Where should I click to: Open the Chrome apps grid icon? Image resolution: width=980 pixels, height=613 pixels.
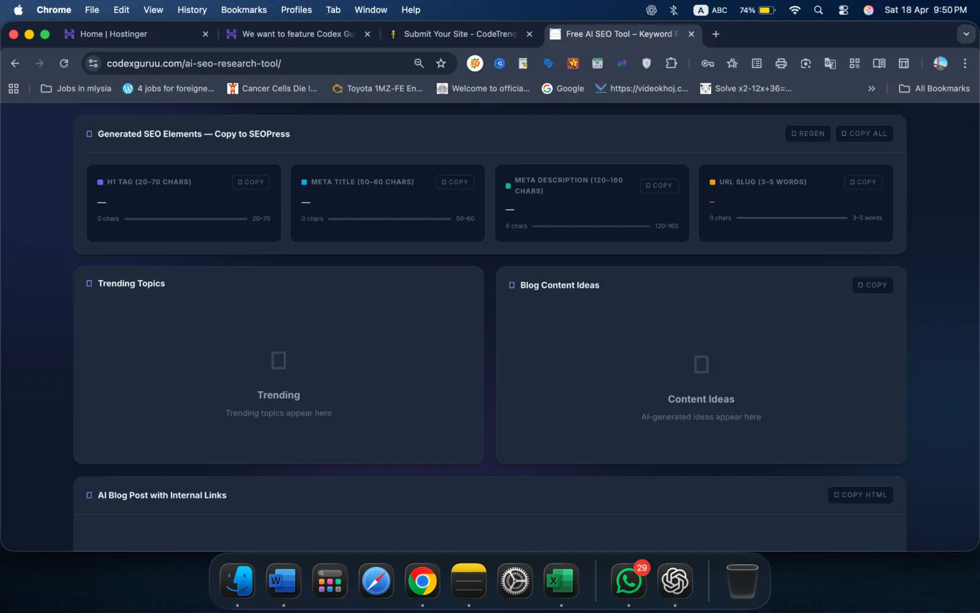(13, 88)
